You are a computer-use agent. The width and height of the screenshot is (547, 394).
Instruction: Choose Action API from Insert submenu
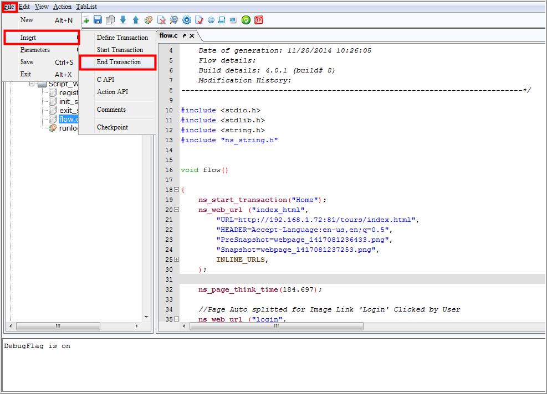(117, 92)
